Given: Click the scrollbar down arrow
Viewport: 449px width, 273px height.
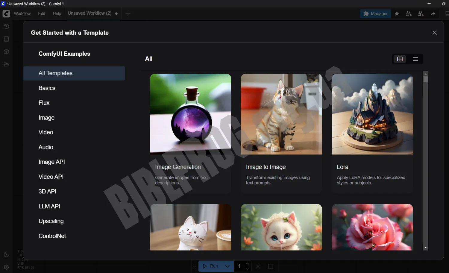Looking at the screenshot, I should point(426,248).
